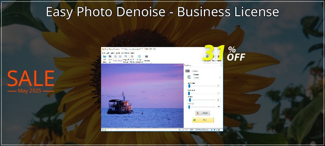Viewport: 325px width, 146px height.
Task: Click the Denoise icon in the Toolbox panel
Action: pos(188,71)
